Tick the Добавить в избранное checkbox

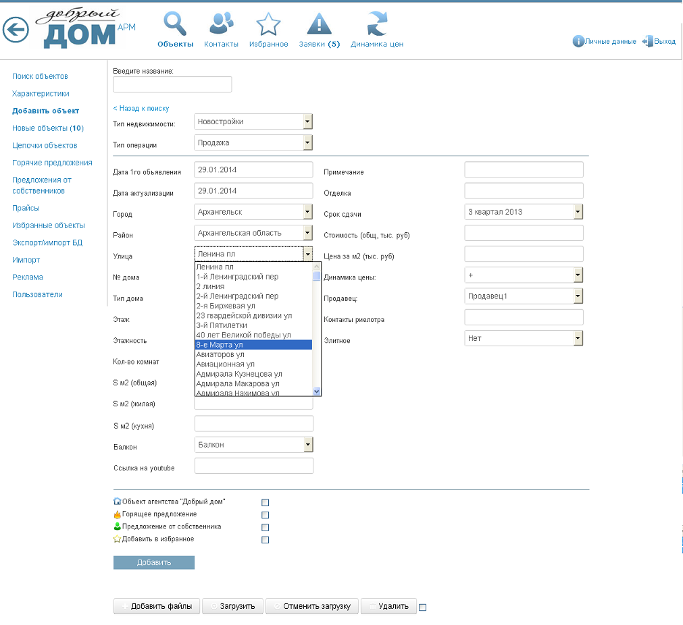click(x=265, y=540)
